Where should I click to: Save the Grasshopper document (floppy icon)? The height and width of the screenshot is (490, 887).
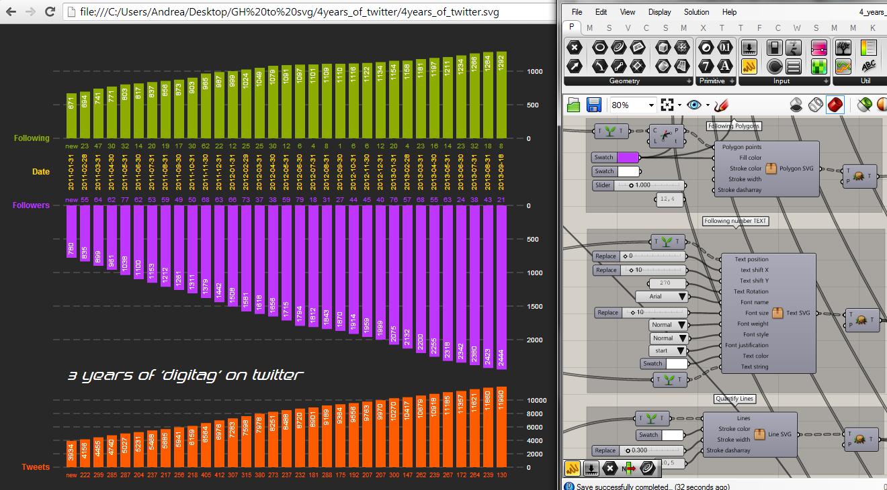tap(593, 105)
